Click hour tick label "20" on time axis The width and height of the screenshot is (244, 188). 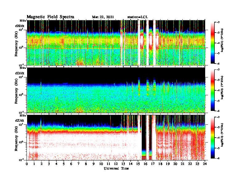pyautogui.click(x=175, y=164)
